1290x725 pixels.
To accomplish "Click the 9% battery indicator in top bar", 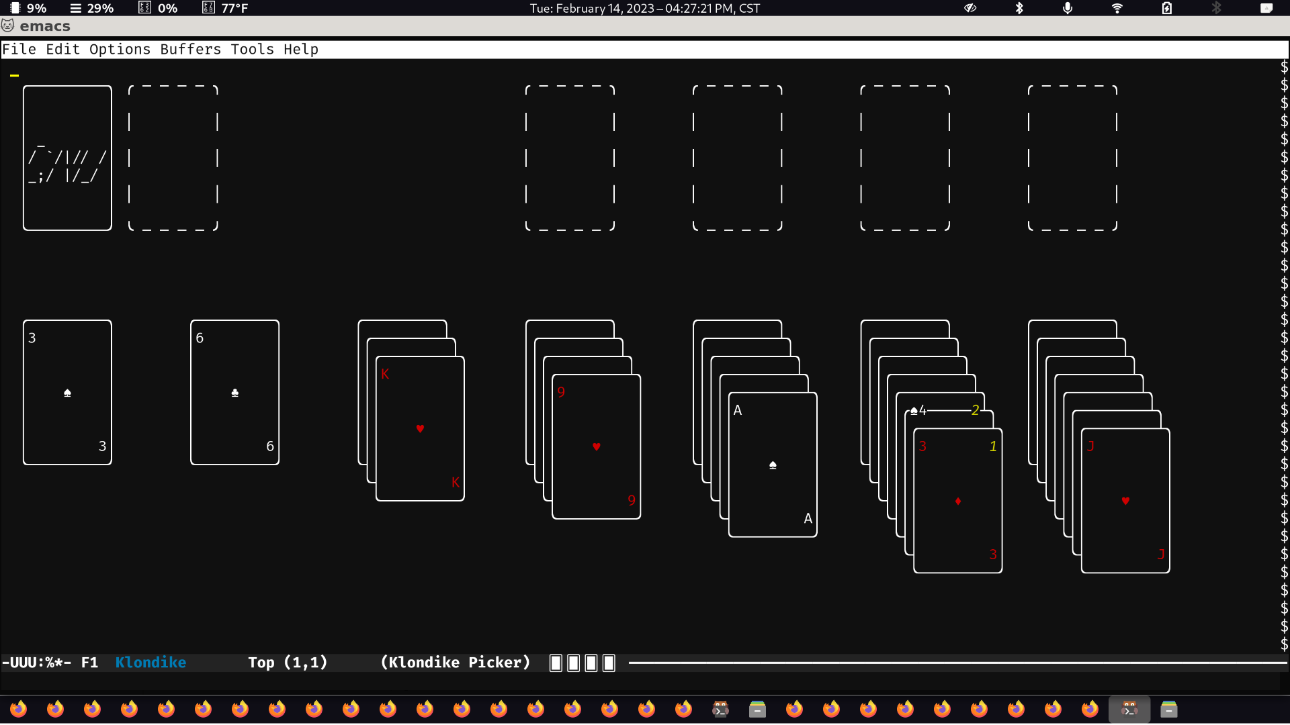I will [28, 8].
